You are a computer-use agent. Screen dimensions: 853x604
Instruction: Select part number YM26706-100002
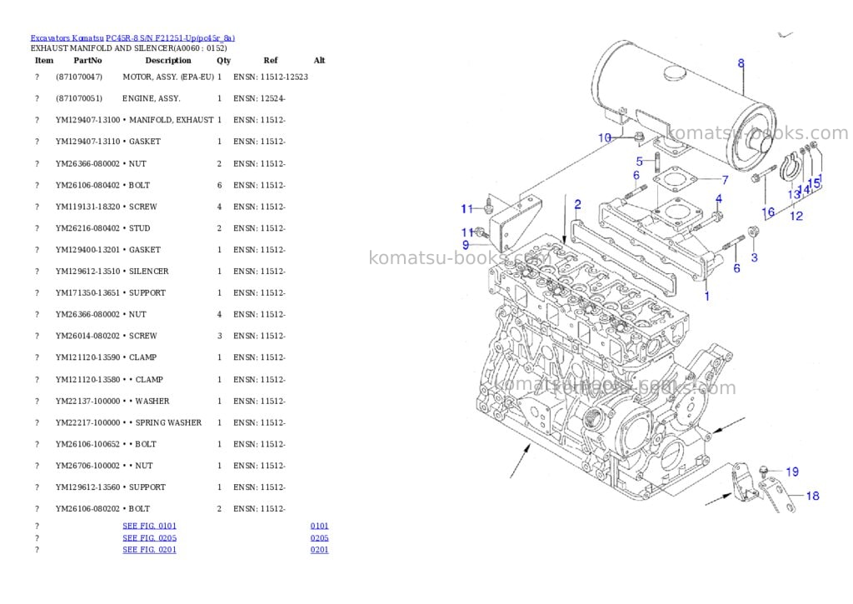87,466
